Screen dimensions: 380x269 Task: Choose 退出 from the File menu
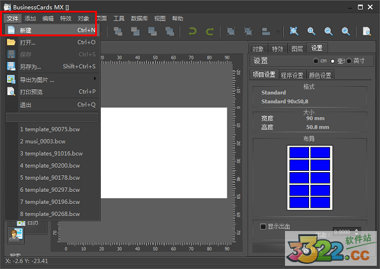pyautogui.click(x=52, y=105)
